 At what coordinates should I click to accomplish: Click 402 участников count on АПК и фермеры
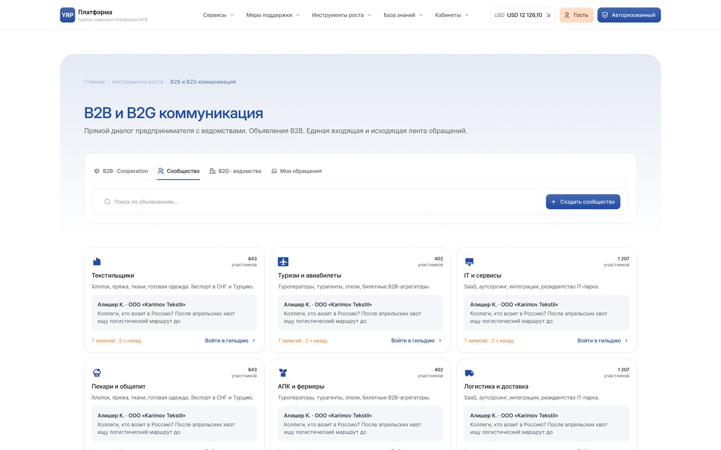tap(430, 373)
